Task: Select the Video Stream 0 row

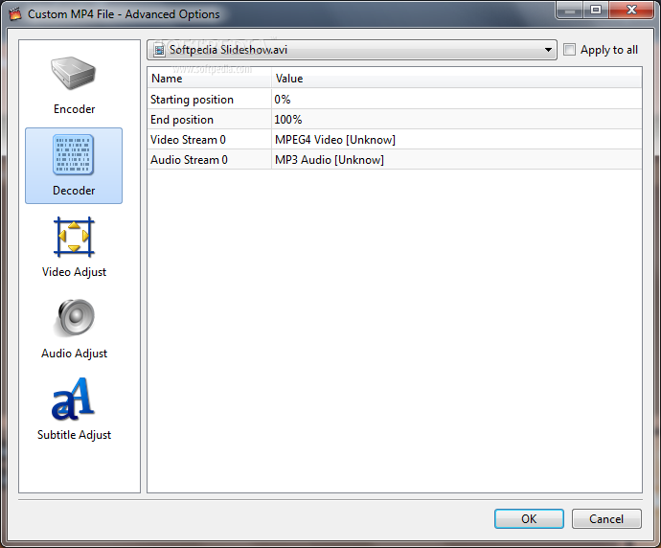Action: pos(395,140)
